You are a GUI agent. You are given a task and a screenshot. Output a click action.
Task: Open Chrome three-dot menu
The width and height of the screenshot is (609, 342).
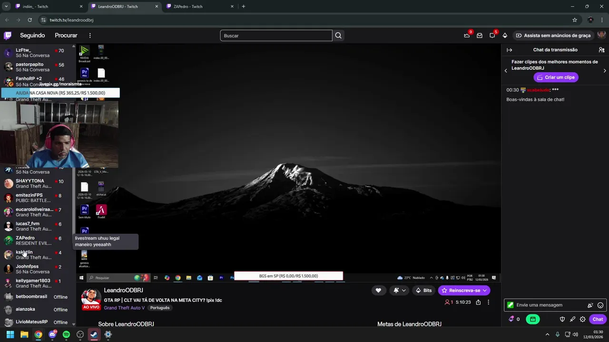coord(602,20)
